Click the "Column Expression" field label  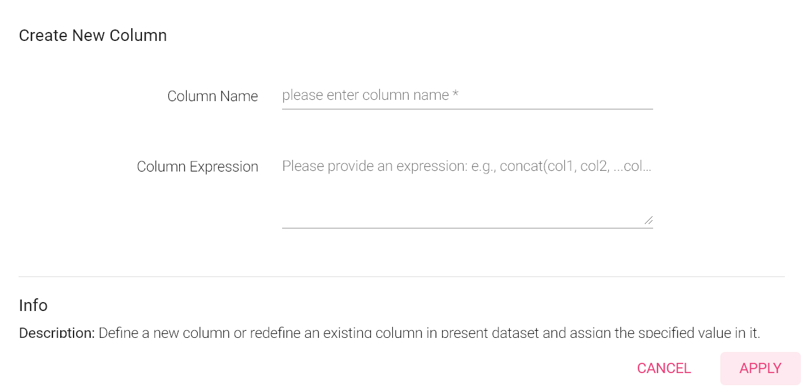(197, 167)
